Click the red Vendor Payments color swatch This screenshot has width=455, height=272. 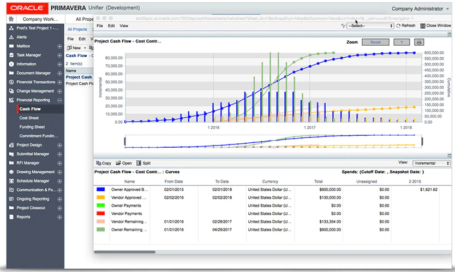tap(101, 214)
